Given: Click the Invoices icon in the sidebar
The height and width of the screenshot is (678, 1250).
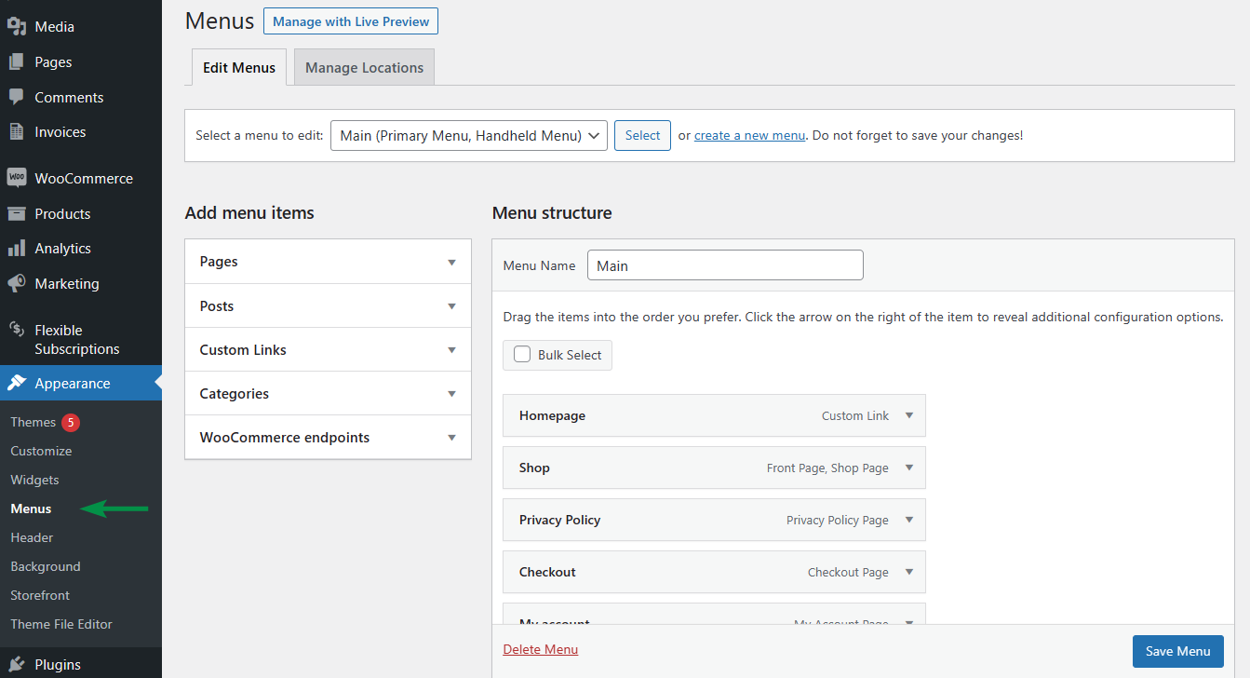Looking at the screenshot, I should pos(17,132).
